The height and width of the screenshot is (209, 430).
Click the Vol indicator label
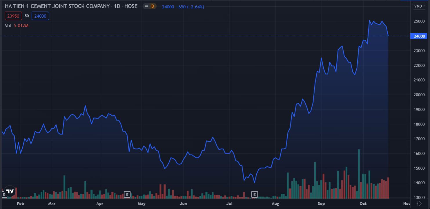pyautogui.click(x=8, y=25)
